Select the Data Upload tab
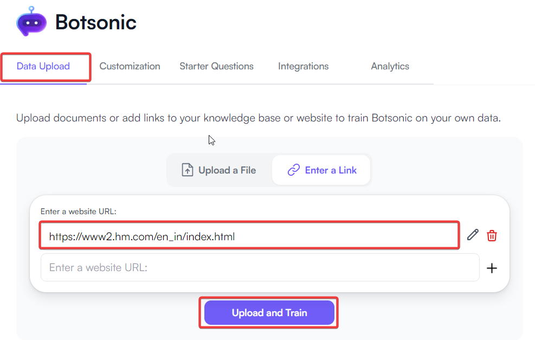The height and width of the screenshot is (340, 535). click(43, 66)
